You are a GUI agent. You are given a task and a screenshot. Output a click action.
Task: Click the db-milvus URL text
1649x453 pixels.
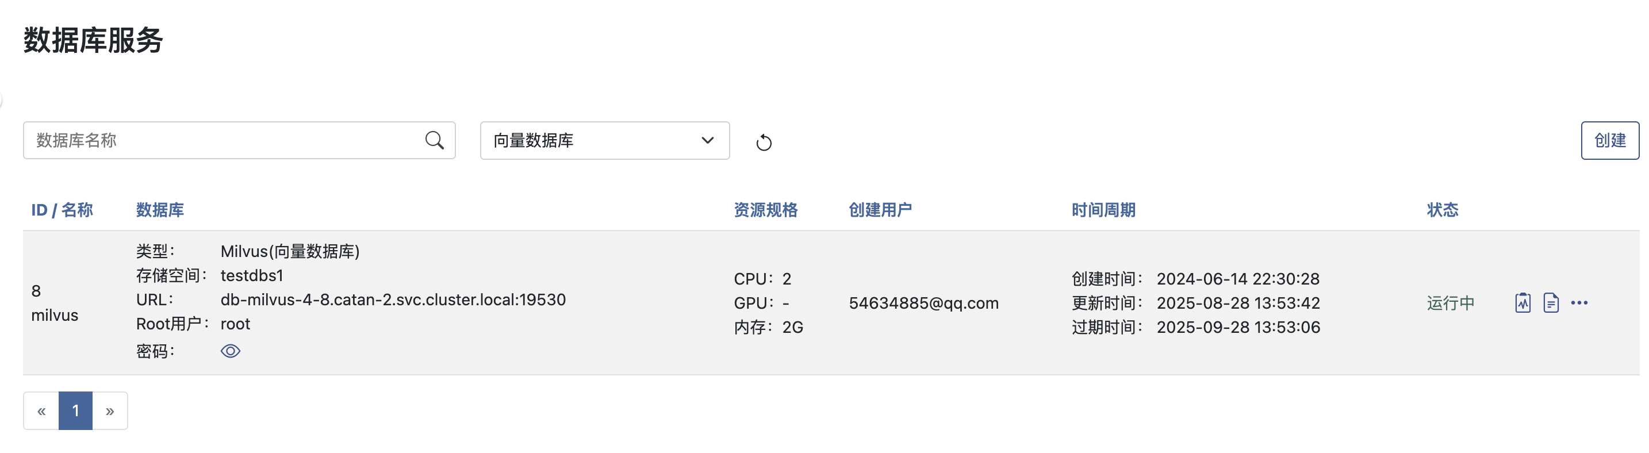click(393, 300)
